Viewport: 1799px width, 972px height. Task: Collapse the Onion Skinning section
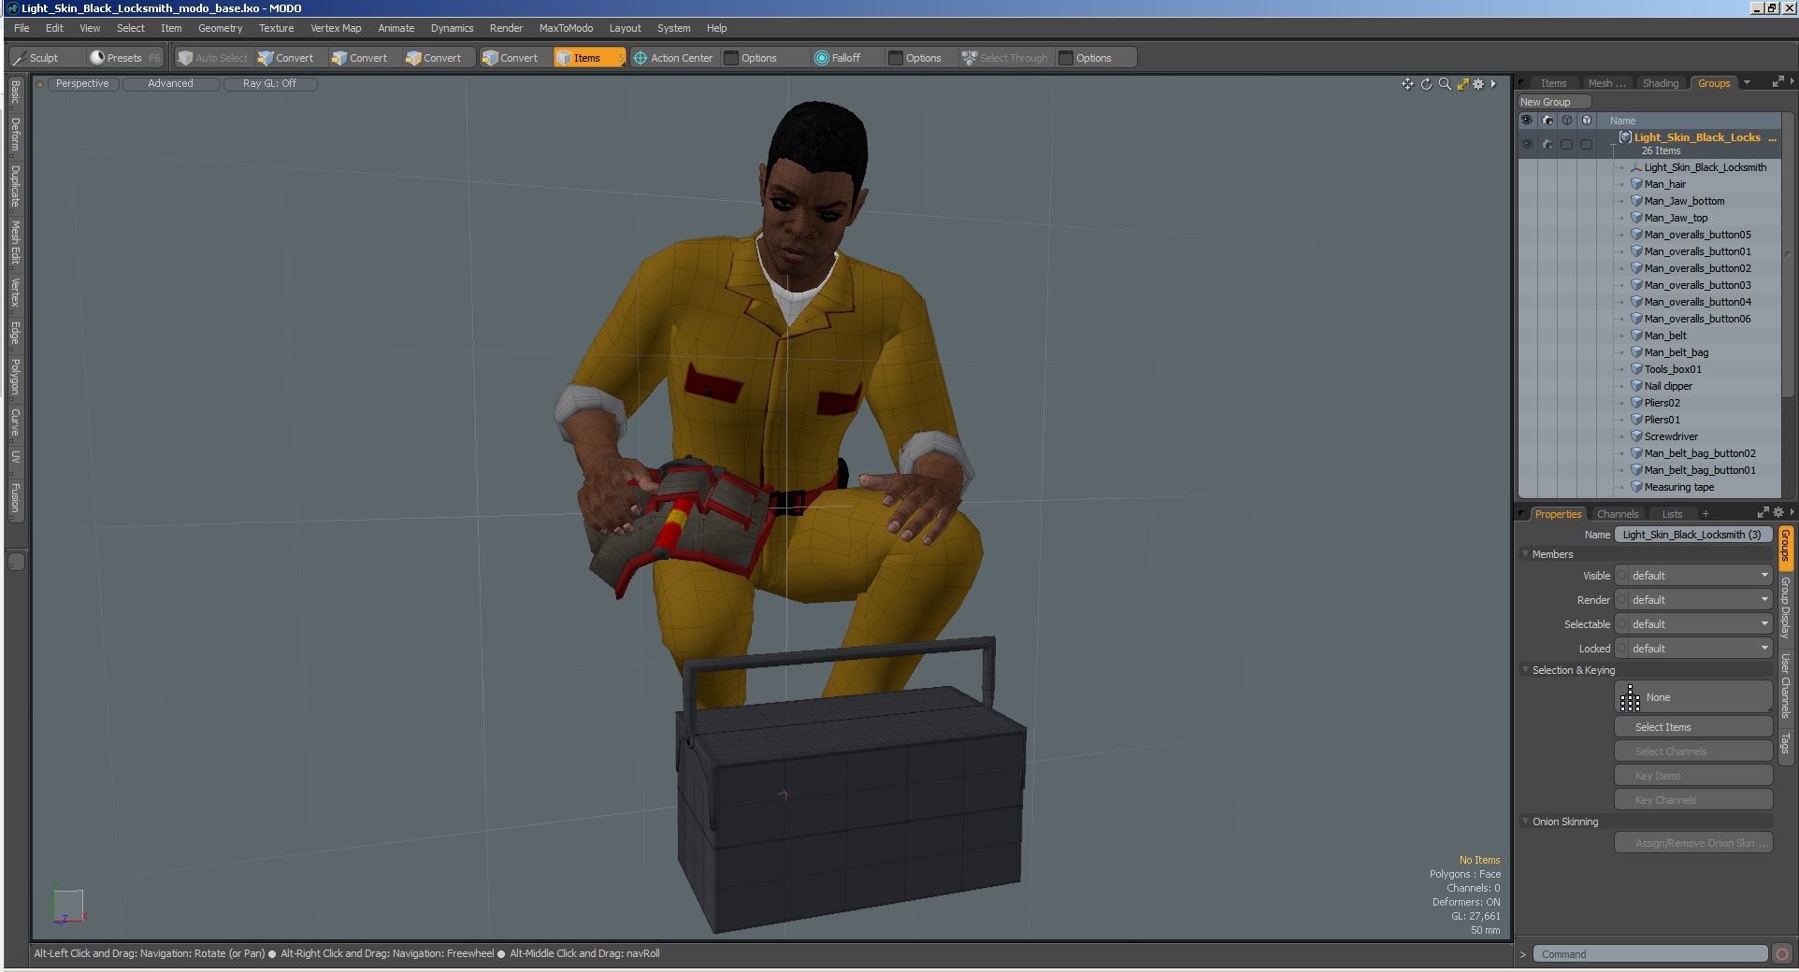coord(1526,822)
